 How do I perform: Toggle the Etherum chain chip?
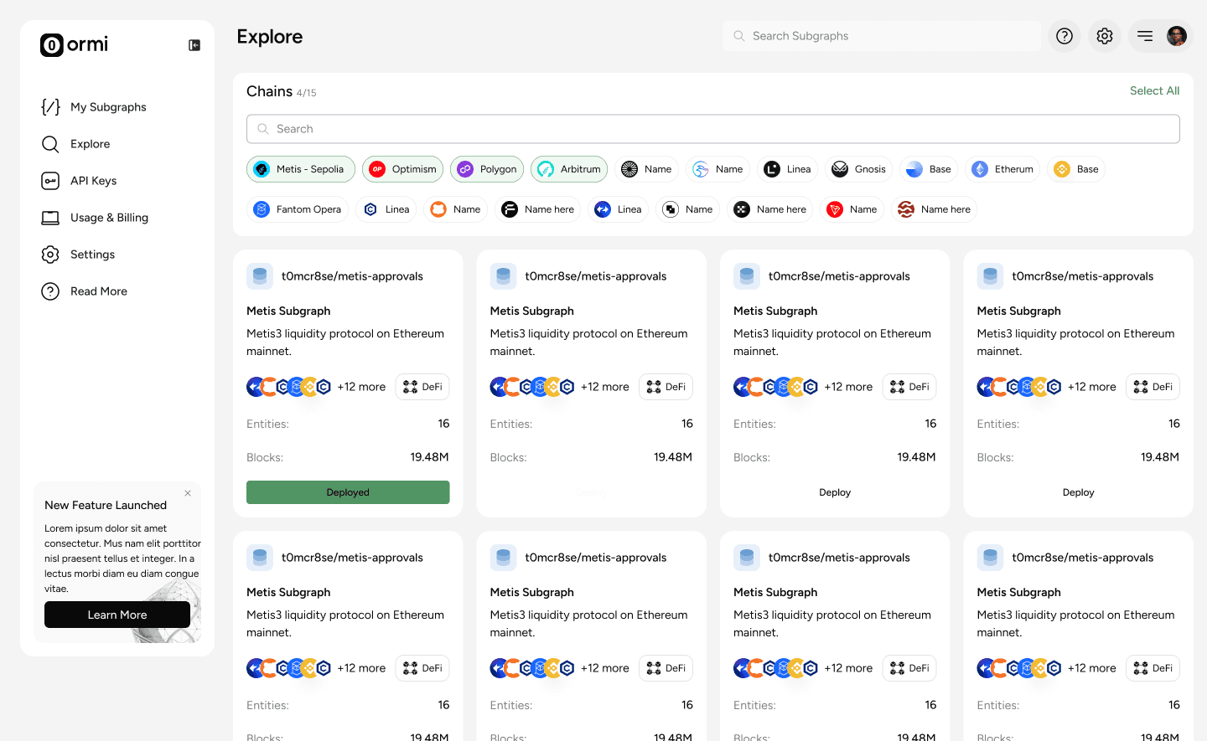coord(1002,169)
